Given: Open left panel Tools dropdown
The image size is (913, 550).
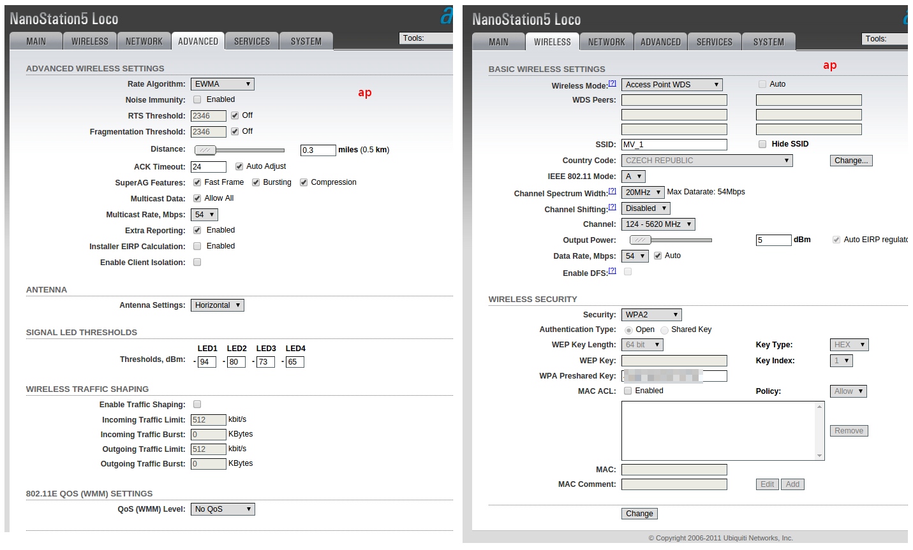Looking at the screenshot, I should (426, 38).
